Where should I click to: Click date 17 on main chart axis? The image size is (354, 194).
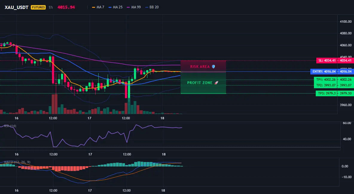pyautogui.click(x=89, y=118)
